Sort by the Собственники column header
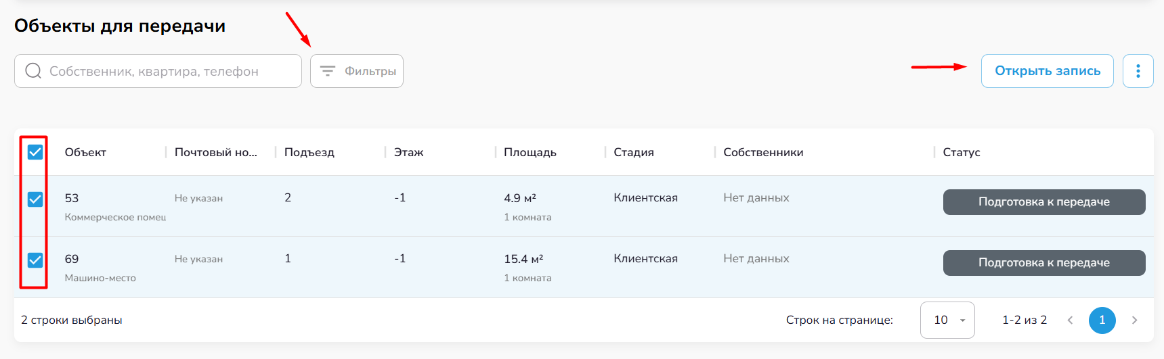The image size is (1164, 359). pyautogui.click(x=762, y=152)
